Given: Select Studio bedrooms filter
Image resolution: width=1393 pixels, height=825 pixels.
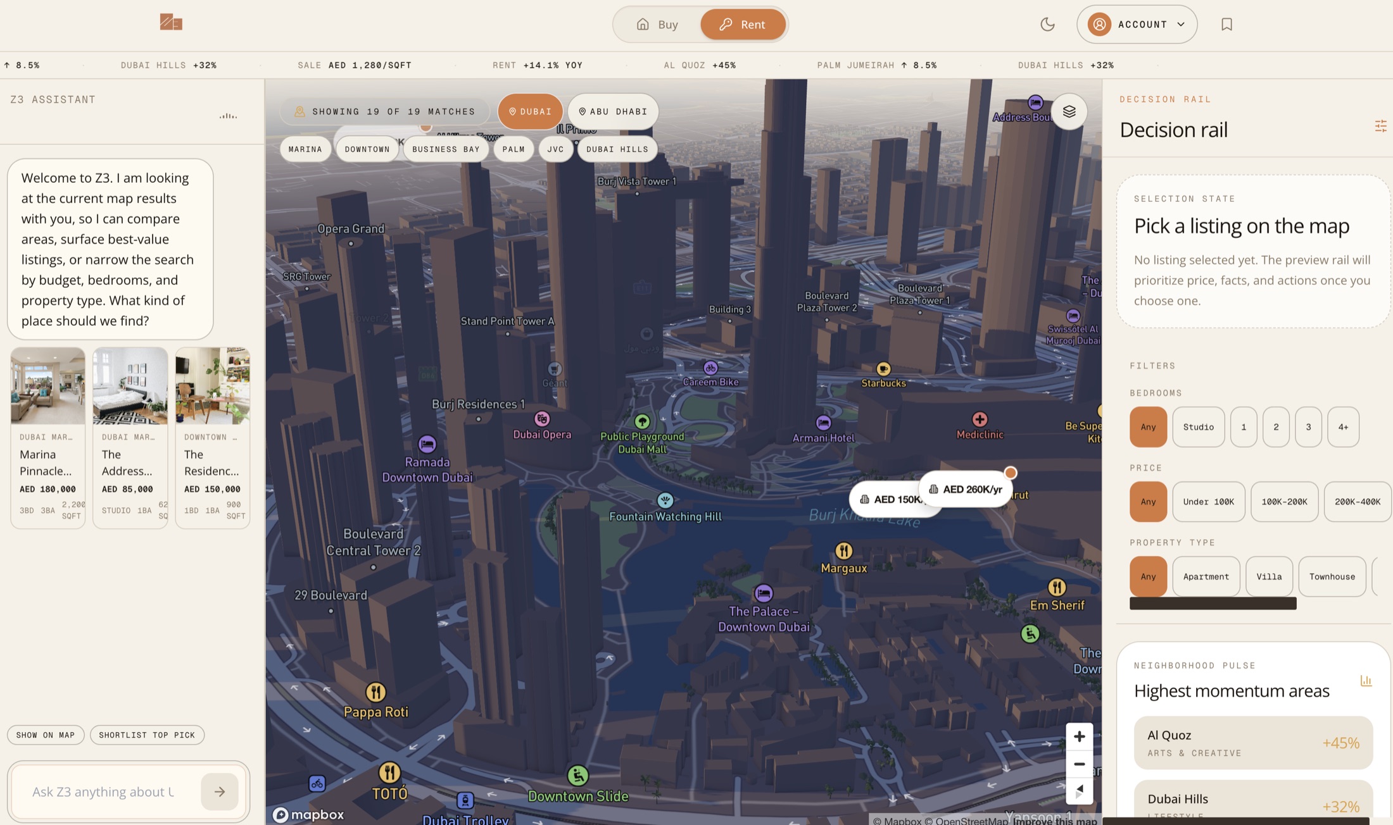Looking at the screenshot, I should click(x=1198, y=427).
